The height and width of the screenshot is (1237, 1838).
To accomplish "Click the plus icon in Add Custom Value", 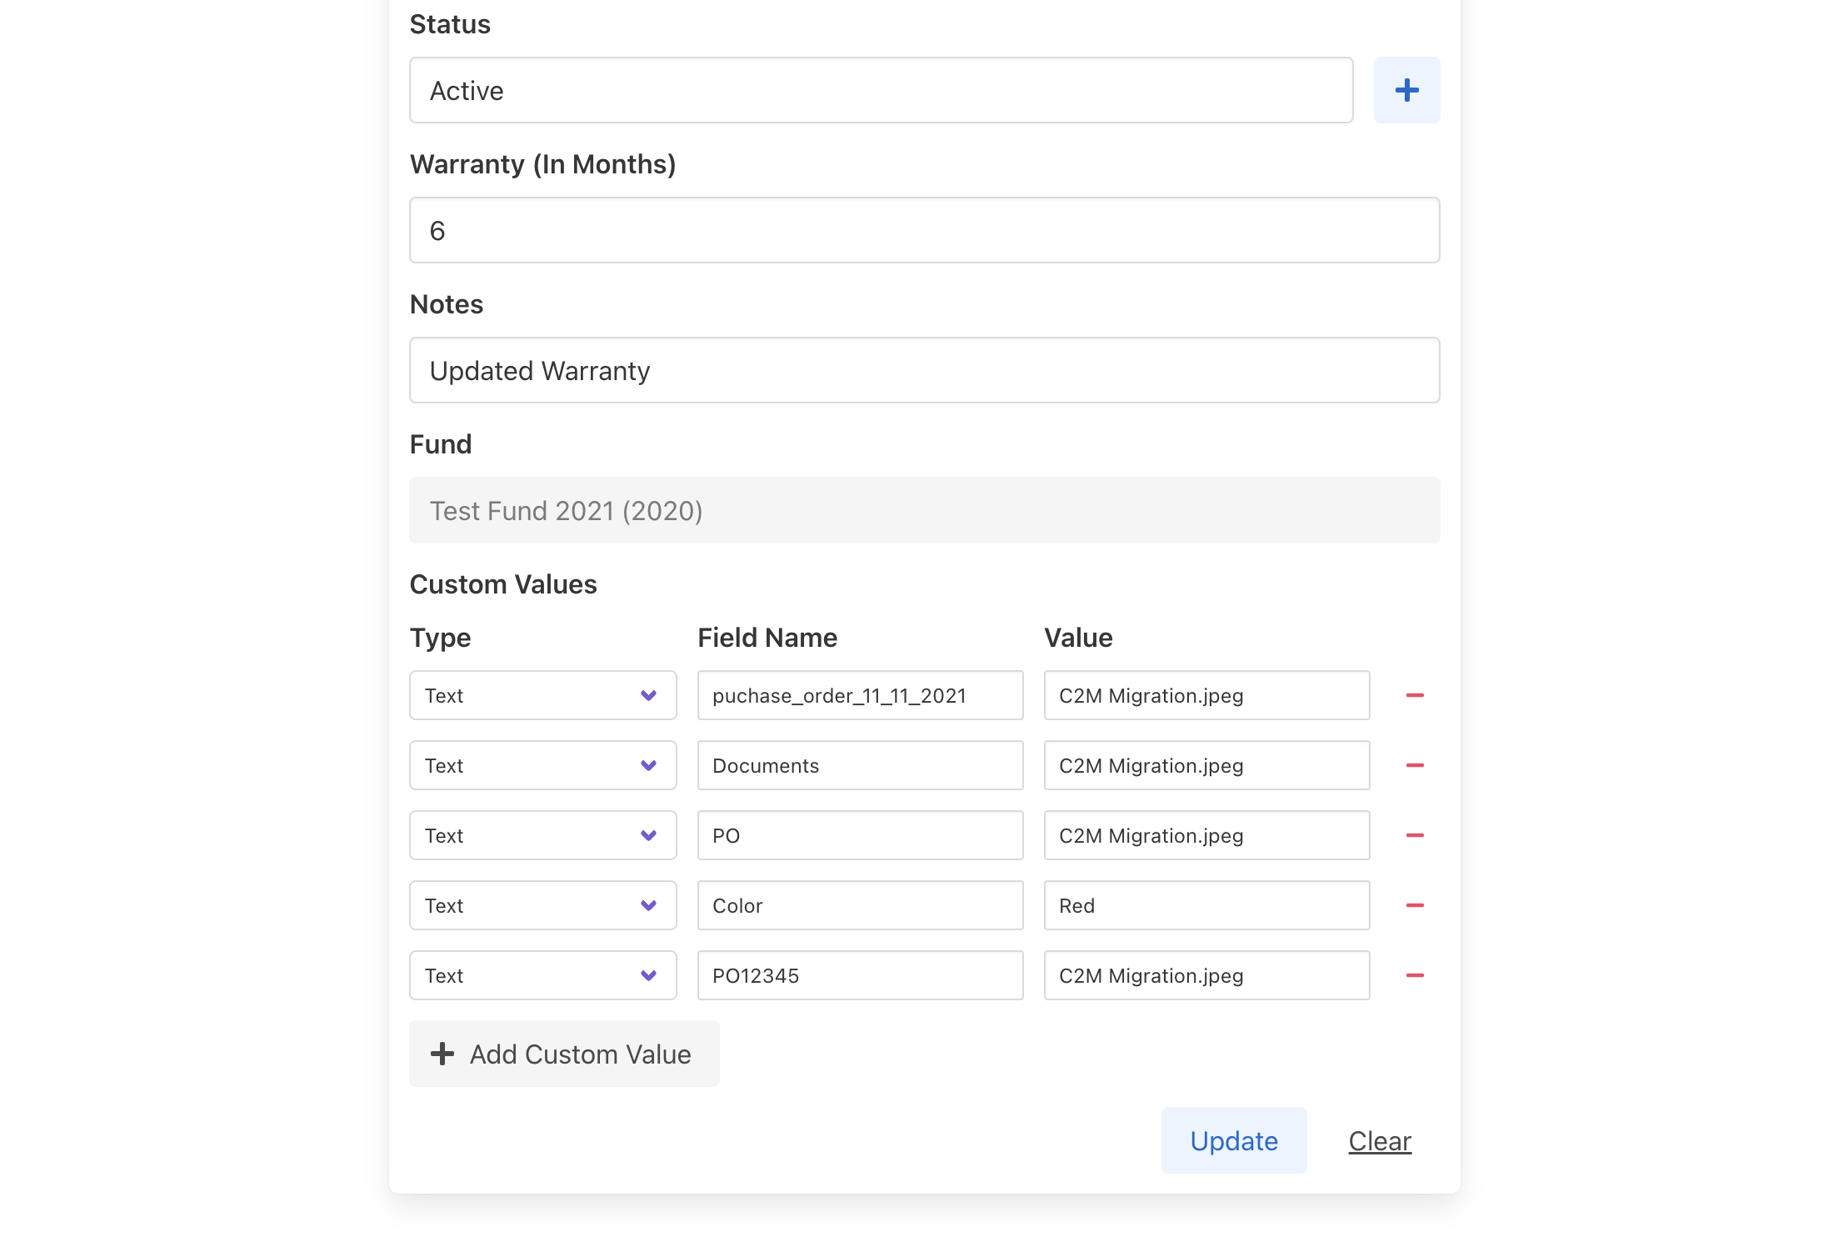I will (442, 1054).
